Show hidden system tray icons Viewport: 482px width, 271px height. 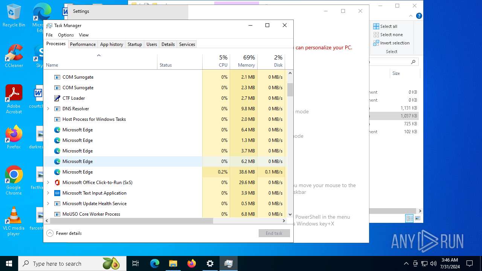(x=406, y=263)
